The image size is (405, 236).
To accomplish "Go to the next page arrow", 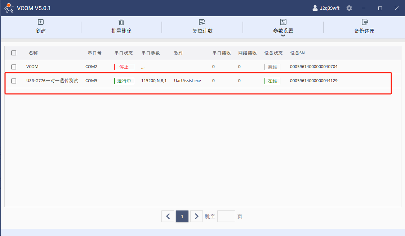I will 196,216.
